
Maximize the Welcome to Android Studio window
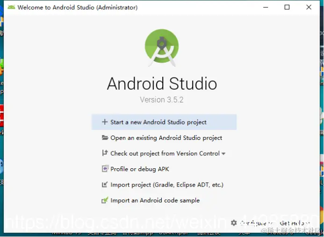[287, 7]
